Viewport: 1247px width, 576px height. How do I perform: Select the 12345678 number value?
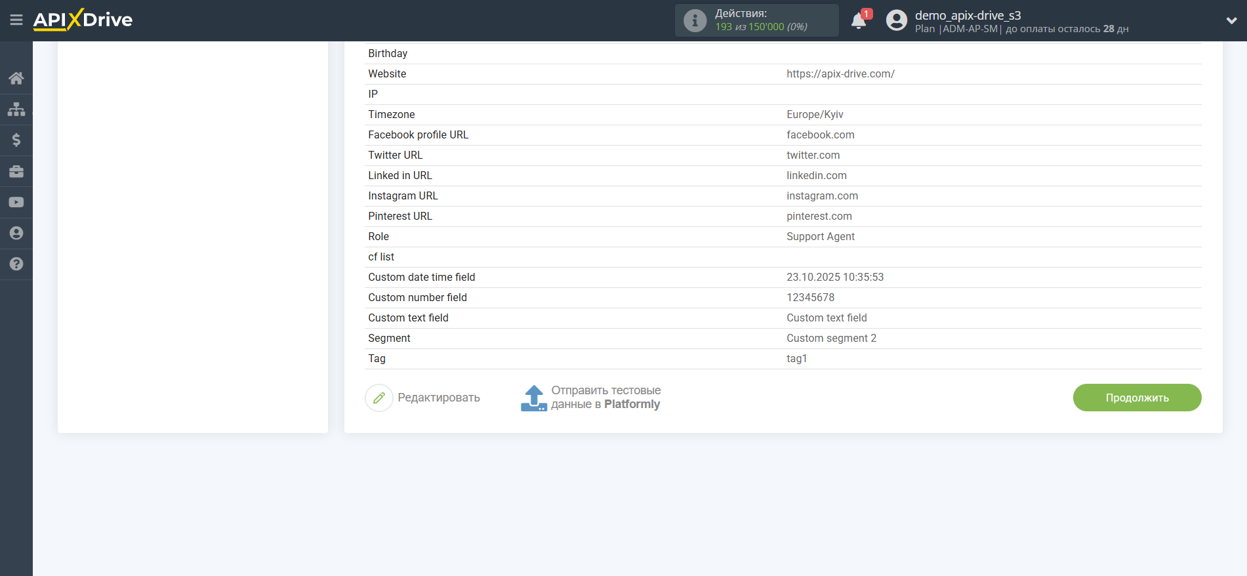810,298
